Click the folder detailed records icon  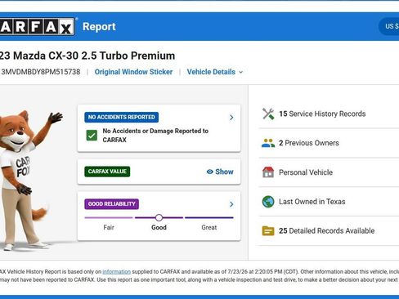pos(268,231)
